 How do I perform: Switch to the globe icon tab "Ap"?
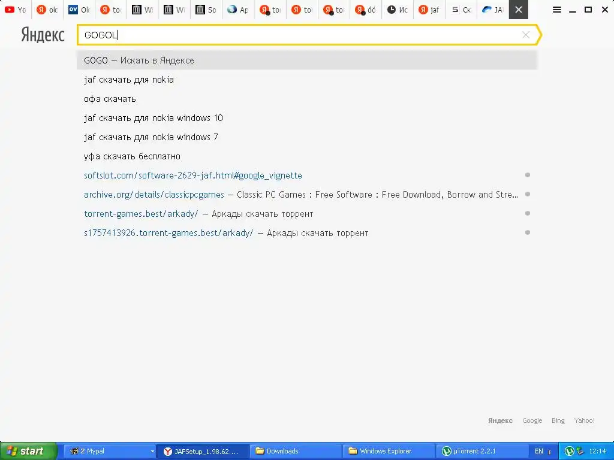237,10
